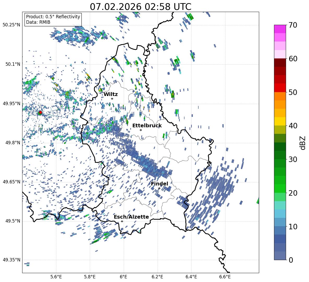
Task: Click the red radar site marker
Action: pos(40,112)
